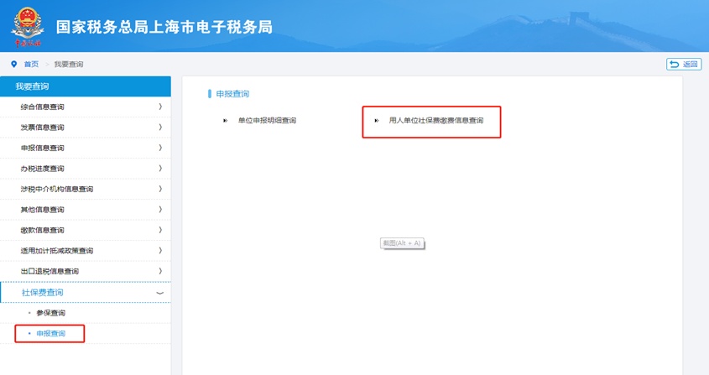Expand the 办税进度查询 chevron
Viewport: 709px width, 375px height.
[160, 169]
